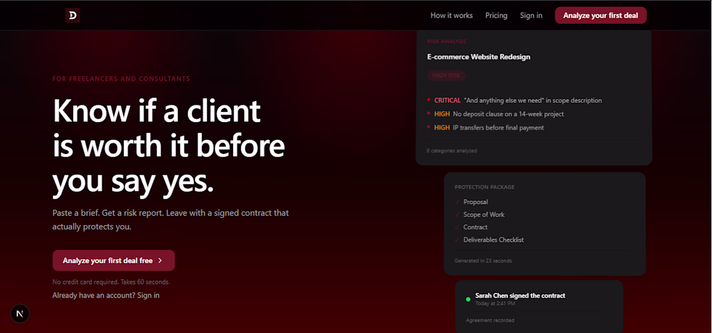
Task: Click the checkmark next to Deliverables Checklist
Action: click(457, 240)
